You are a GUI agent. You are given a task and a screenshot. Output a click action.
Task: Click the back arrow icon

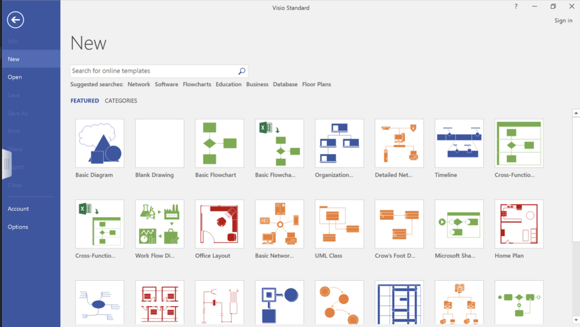pyautogui.click(x=15, y=20)
